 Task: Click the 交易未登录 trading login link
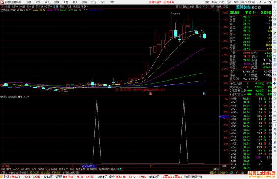155,2
